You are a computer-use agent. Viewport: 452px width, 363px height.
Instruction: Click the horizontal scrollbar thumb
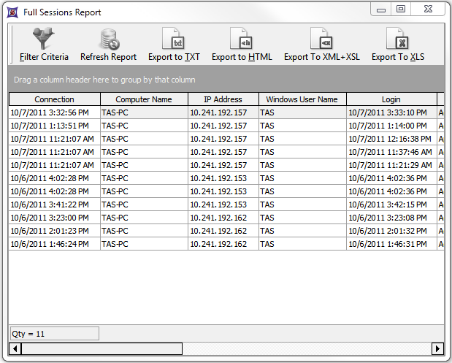click(102, 348)
